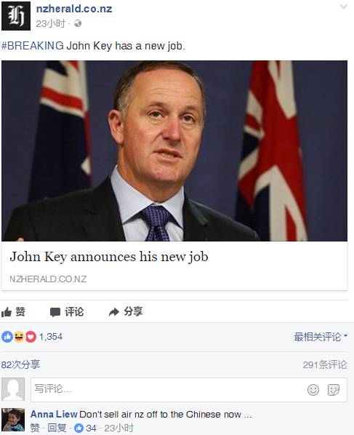Open the 291条评论 comments link
This screenshot has height=435, width=354.
point(325,364)
